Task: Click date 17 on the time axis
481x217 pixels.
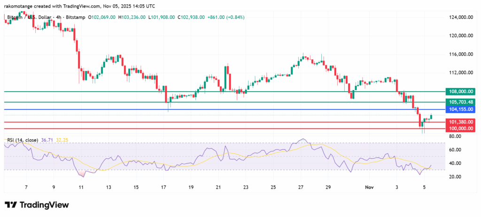Action: (164, 187)
